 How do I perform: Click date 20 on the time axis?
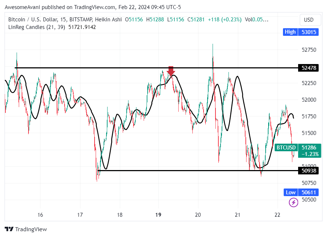(198, 215)
